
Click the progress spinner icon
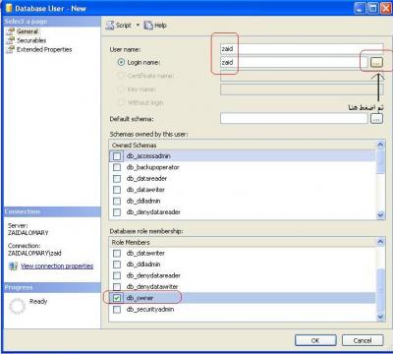(x=17, y=306)
